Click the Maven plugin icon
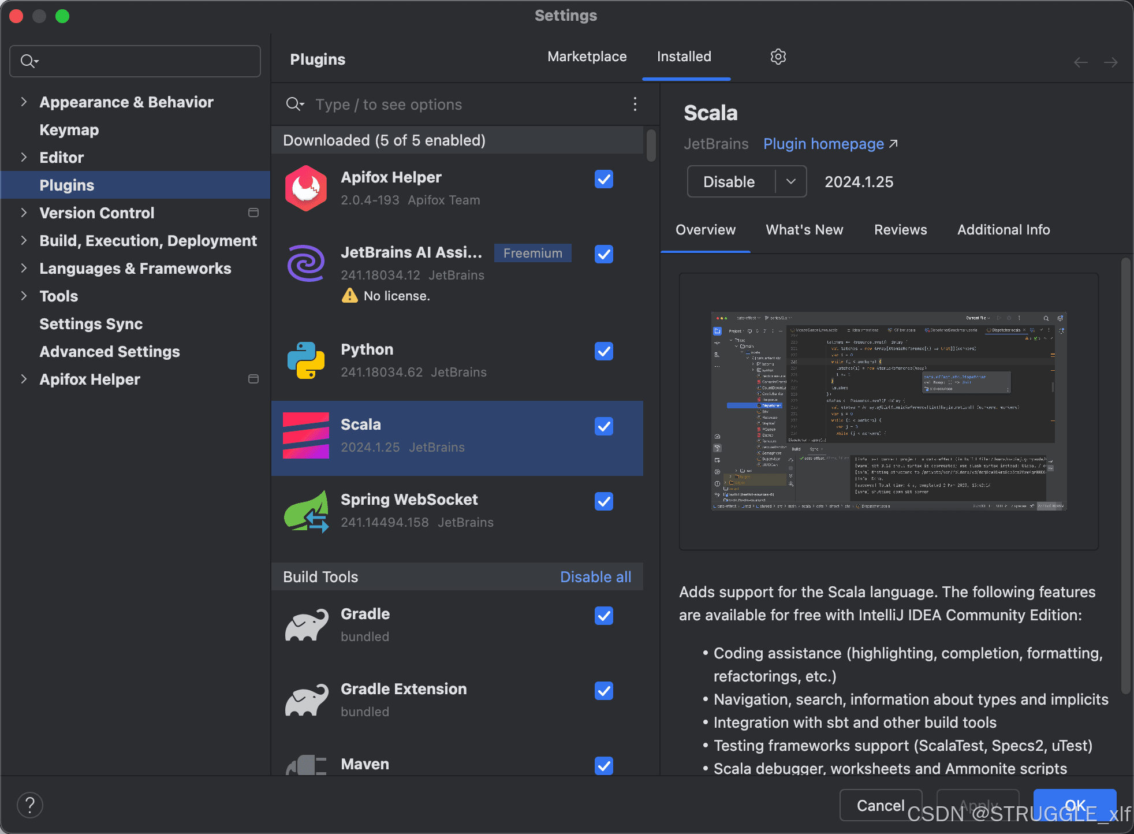Image resolution: width=1134 pixels, height=834 pixels. coord(306,765)
